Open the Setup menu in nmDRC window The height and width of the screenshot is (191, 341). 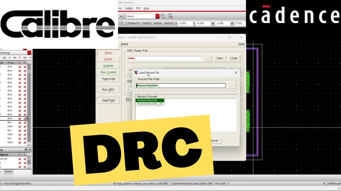(124, 44)
